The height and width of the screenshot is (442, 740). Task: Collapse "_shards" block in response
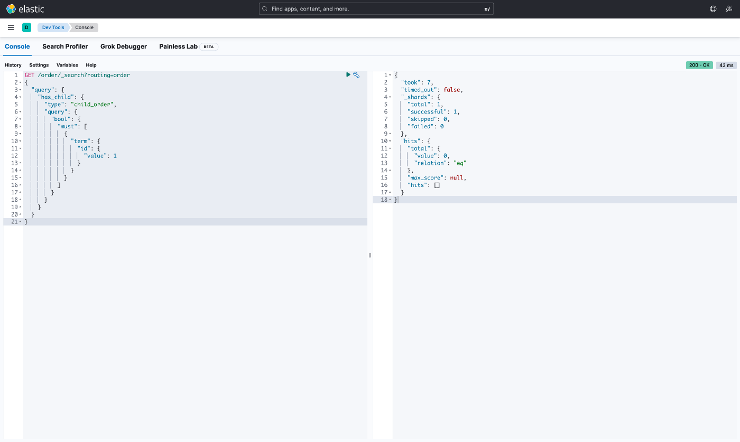tap(390, 98)
